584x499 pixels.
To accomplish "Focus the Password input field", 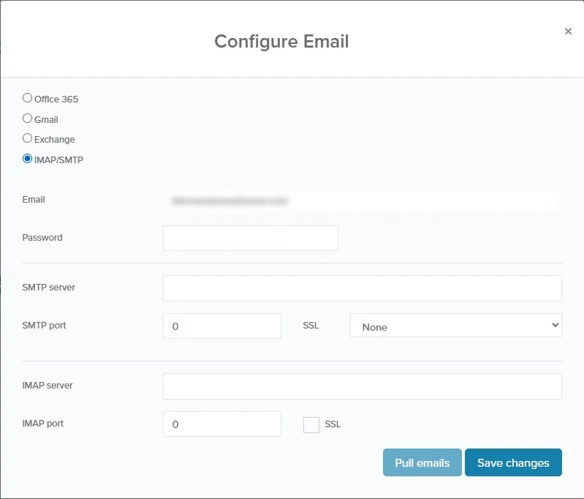I will 251,238.
